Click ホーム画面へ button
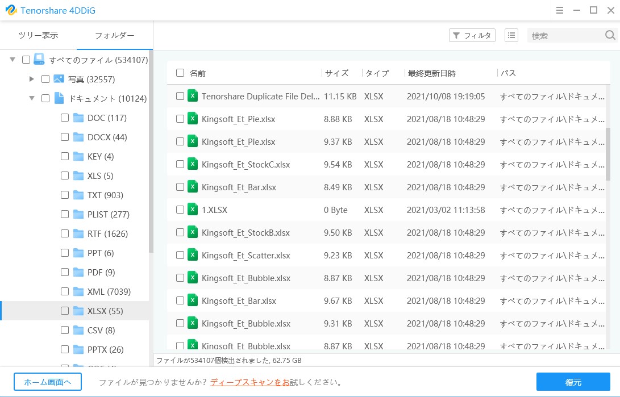This screenshot has width=620, height=397. point(47,382)
